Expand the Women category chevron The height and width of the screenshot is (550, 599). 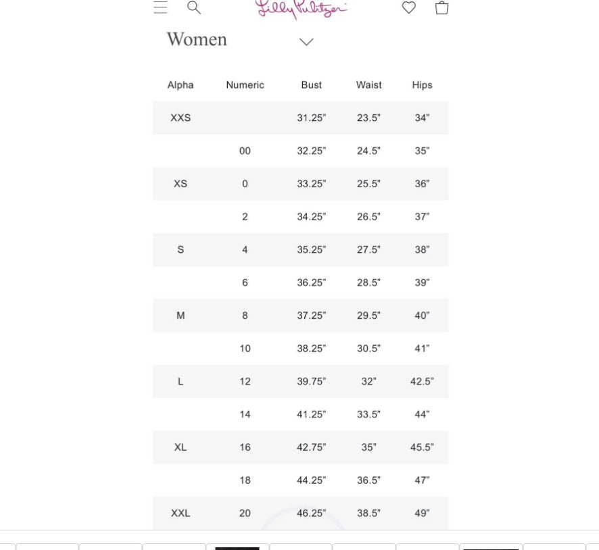(306, 42)
